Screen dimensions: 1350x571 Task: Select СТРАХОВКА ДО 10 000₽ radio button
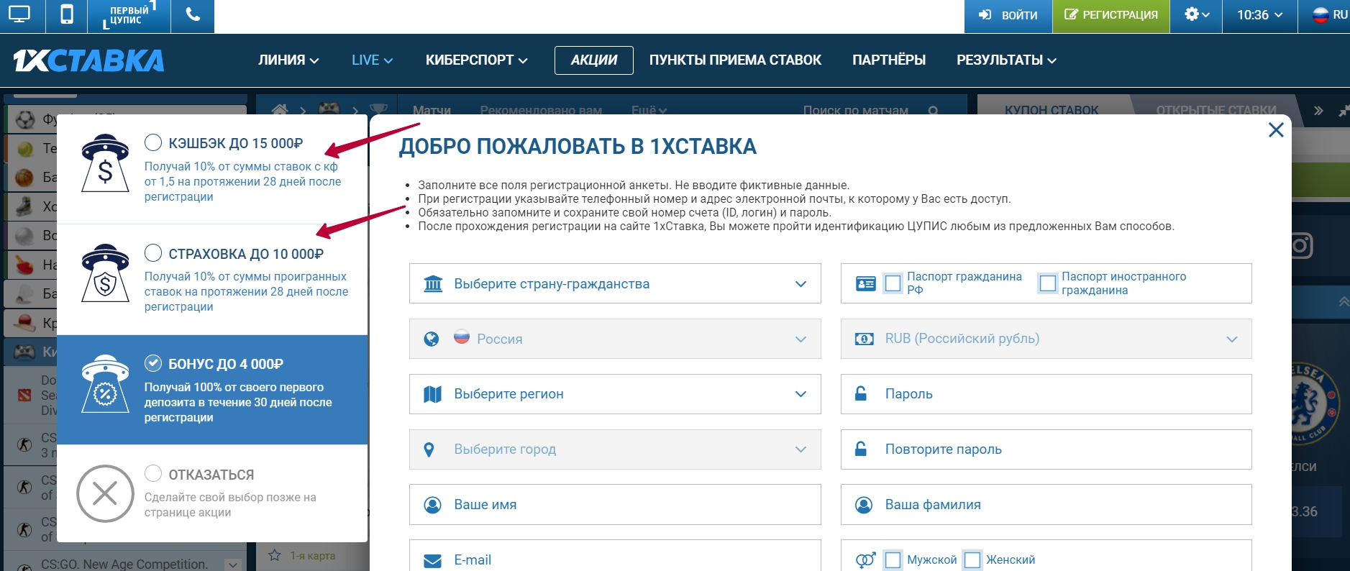point(152,253)
